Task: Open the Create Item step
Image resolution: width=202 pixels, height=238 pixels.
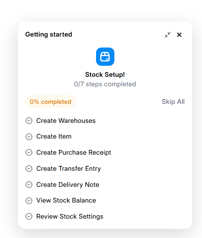Action: (x=54, y=136)
